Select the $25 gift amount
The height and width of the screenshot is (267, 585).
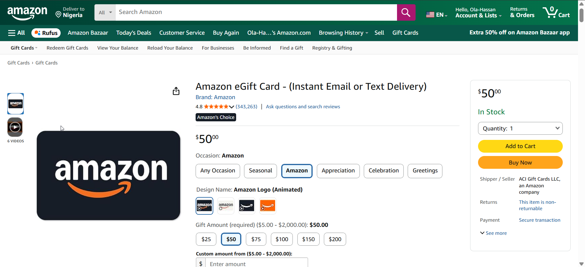pos(206,239)
